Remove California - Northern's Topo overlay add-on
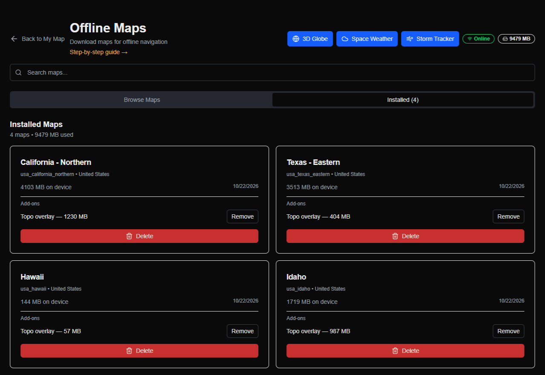Viewport: 545px width, 375px height. tap(242, 216)
